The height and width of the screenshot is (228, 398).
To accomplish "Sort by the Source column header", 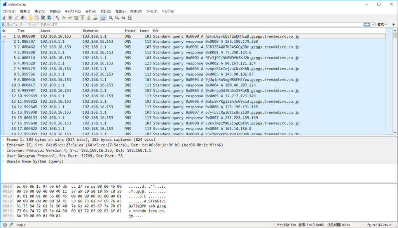I will [x=60, y=31].
